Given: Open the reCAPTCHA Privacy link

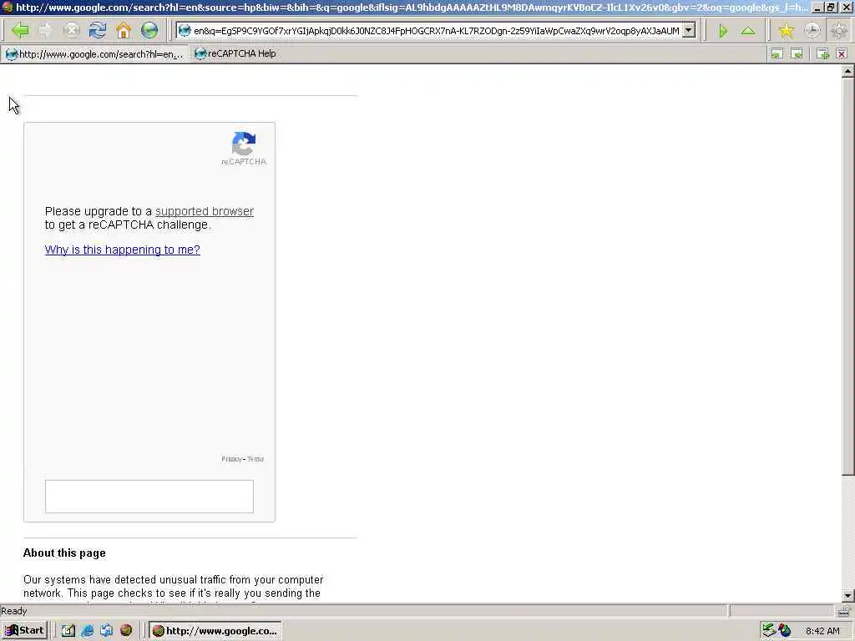Looking at the screenshot, I should pyautogui.click(x=231, y=459).
